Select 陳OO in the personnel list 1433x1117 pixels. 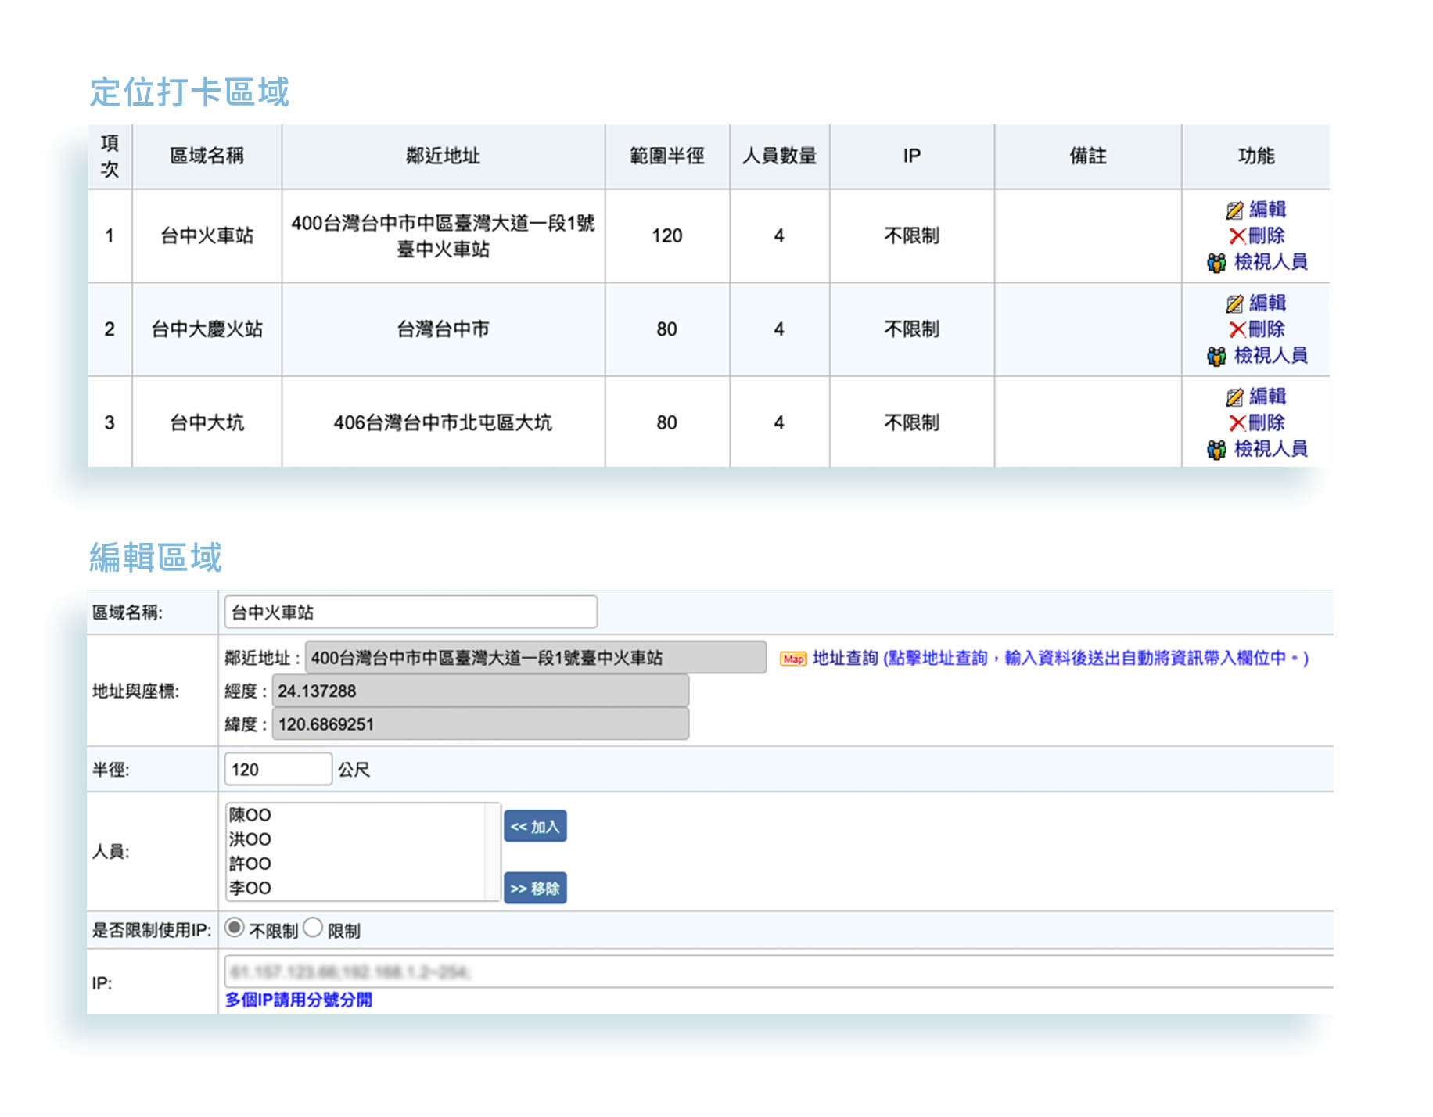pos(250,815)
